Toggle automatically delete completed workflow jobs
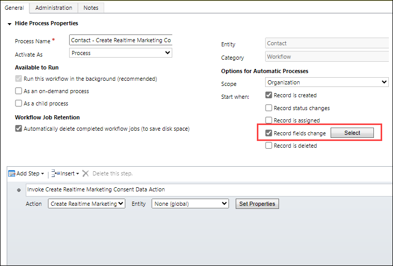 (19, 129)
